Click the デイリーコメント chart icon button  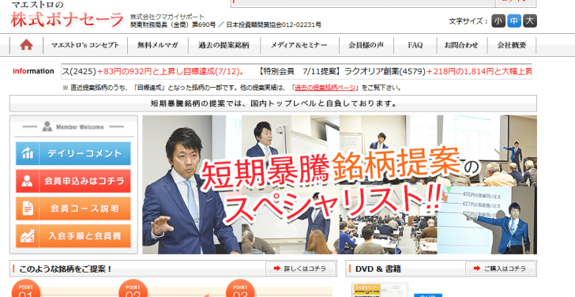tap(73, 153)
